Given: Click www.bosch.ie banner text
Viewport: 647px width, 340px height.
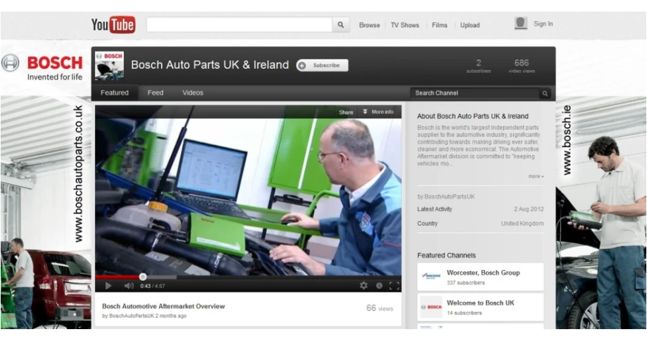Looking at the screenshot, I should pos(567,140).
